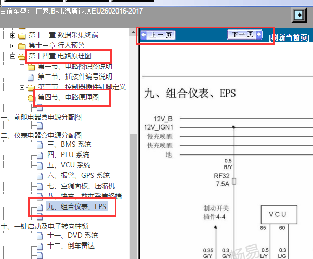Click page icon beside 十二、倒车雷达
This screenshot has width=313, height=259.
pos(40,246)
